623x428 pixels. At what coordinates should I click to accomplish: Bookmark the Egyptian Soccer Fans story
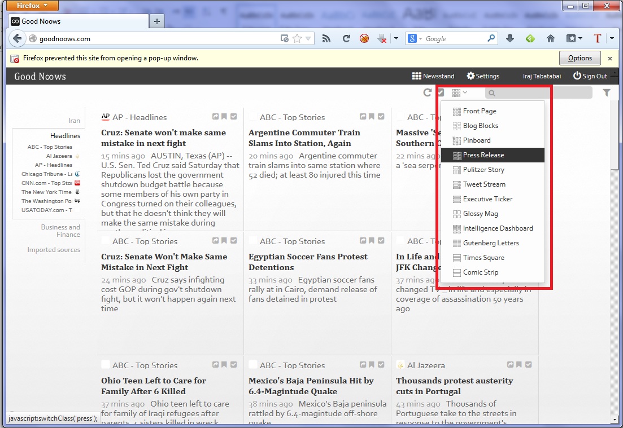click(x=372, y=241)
